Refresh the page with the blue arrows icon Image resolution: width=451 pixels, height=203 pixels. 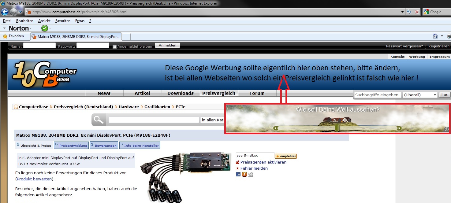pos(409,12)
